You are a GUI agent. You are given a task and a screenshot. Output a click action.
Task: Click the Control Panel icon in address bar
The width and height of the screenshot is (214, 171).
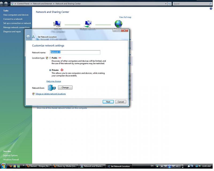point(12,4)
